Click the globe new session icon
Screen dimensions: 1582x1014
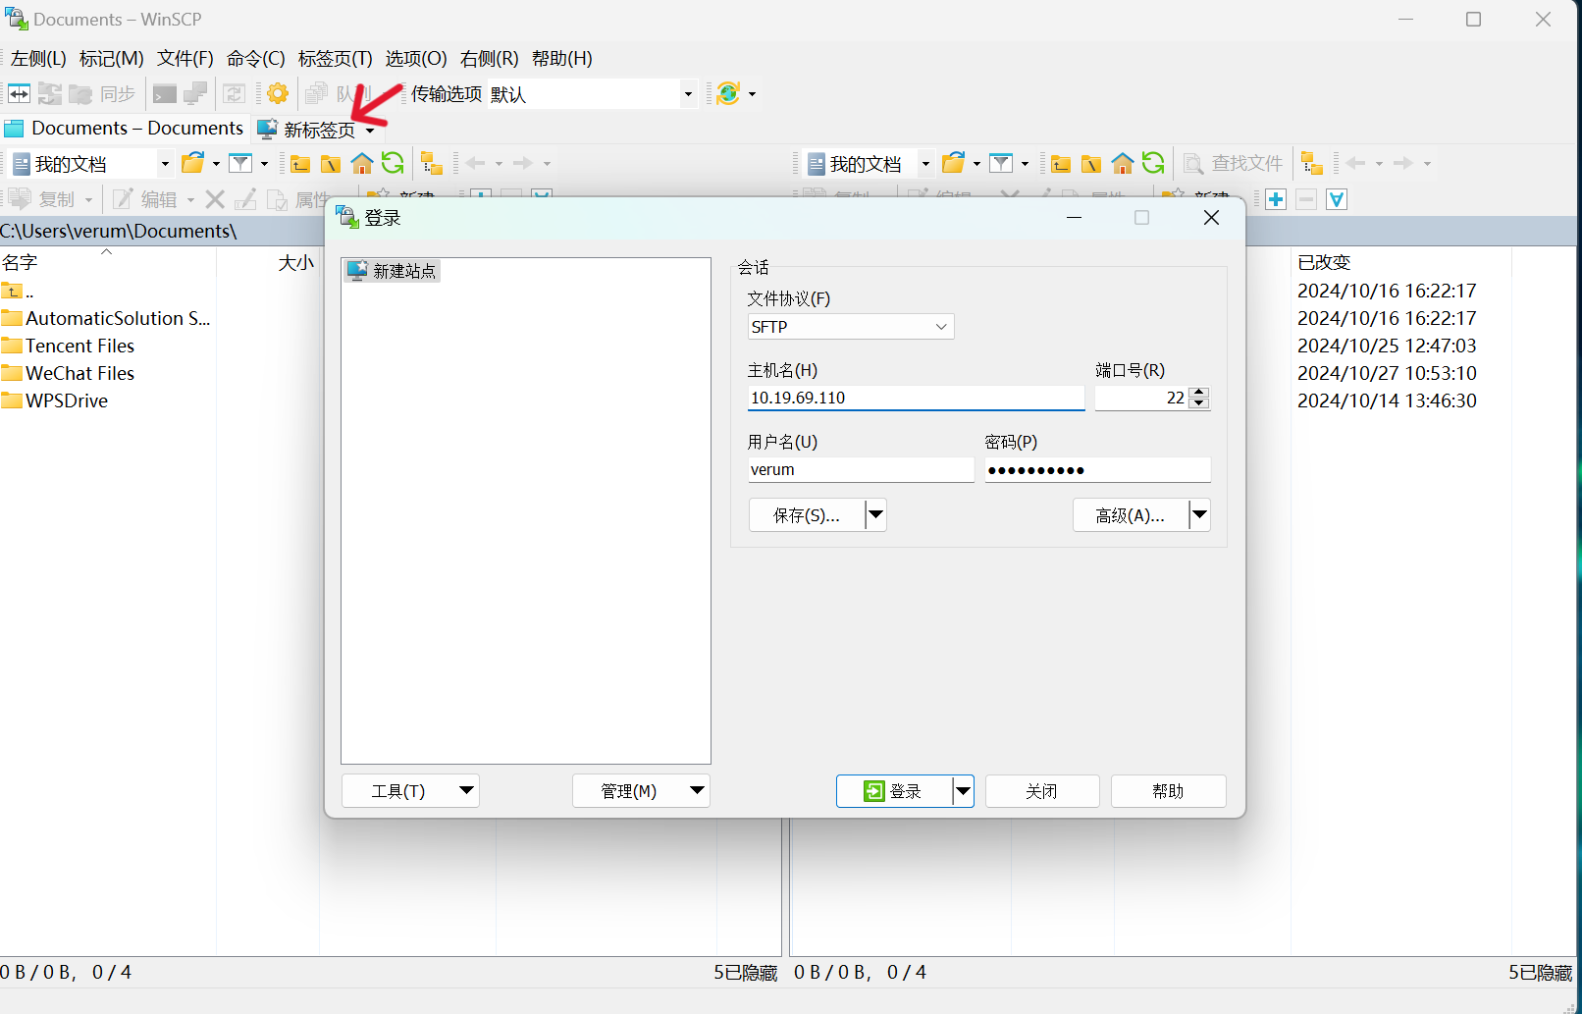tap(728, 94)
